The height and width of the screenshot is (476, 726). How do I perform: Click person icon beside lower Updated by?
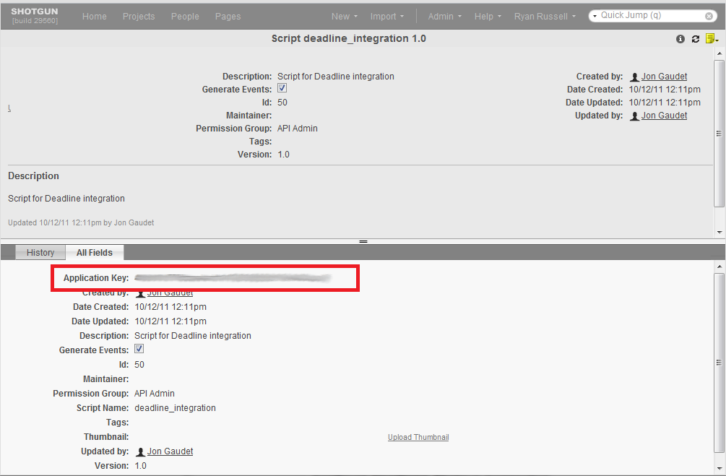tap(140, 451)
